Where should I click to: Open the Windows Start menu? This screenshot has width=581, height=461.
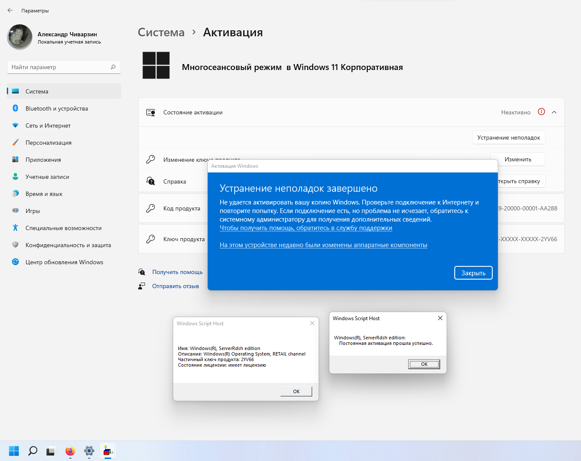pyautogui.click(x=14, y=451)
